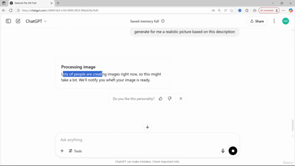Open the Copilot sidebar icon
This screenshot has width=295, height=166.
pyautogui.click(x=291, y=10)
